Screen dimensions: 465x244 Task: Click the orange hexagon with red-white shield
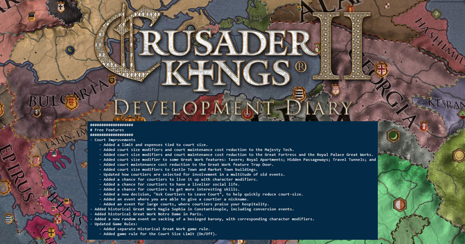[x=399, y=204]
